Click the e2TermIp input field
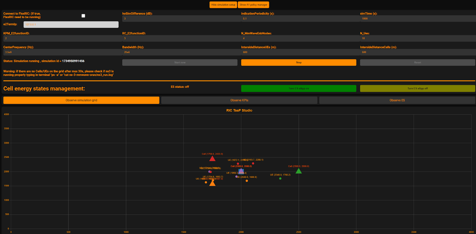476x234 pixels. [x=71, y=25]
